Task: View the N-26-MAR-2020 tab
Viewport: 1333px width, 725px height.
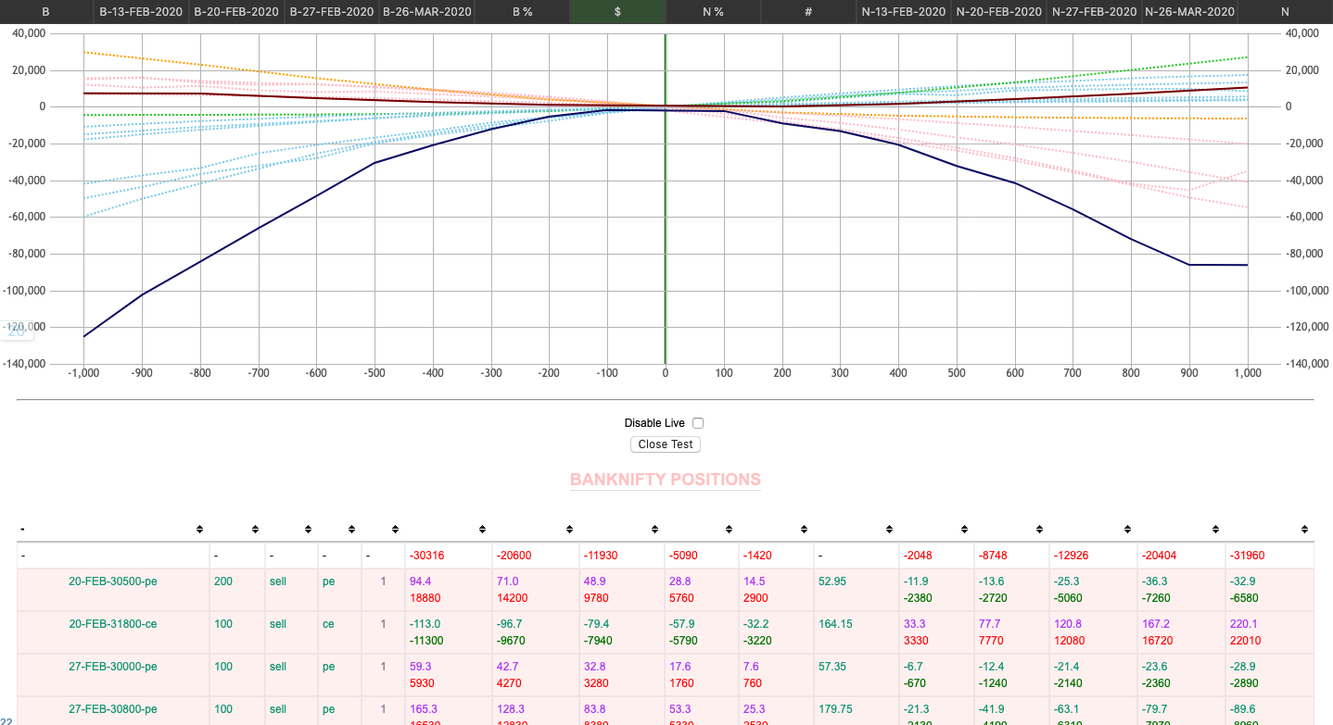Action: pyautogui.click(x=1189, y=12)
